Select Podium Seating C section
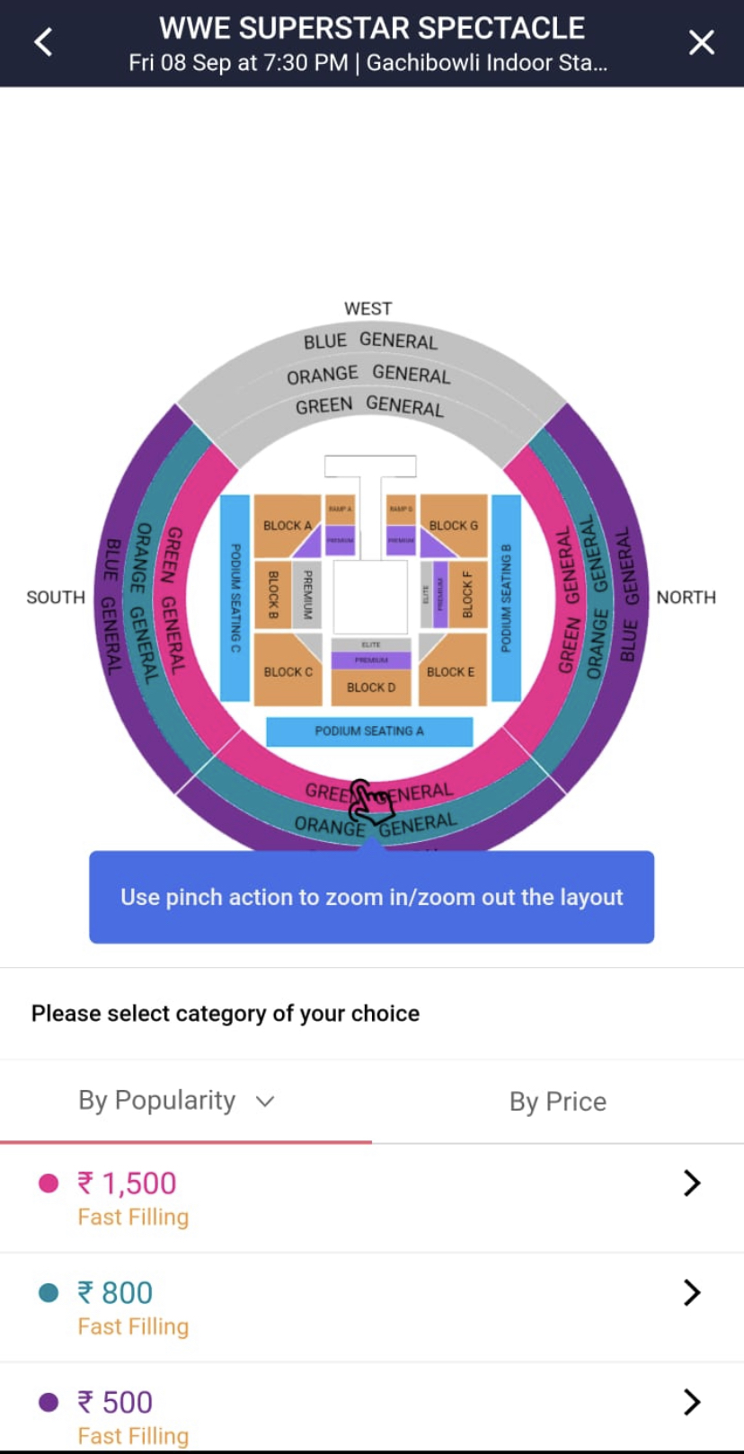Image resolution: width=744 pixels, height=1454 pixels. [x=235, y=598]
